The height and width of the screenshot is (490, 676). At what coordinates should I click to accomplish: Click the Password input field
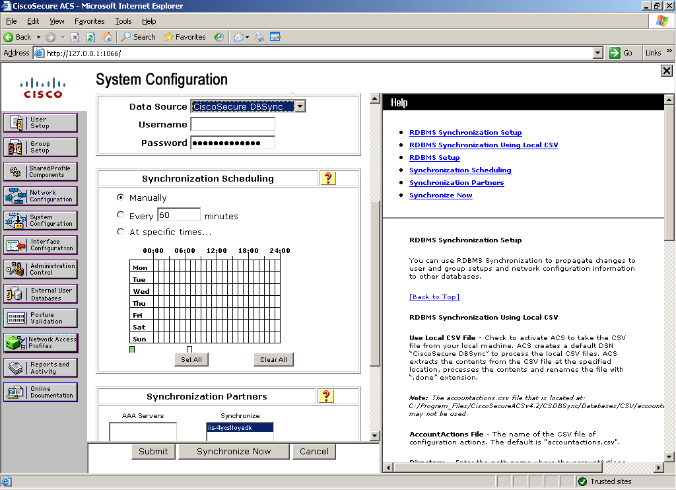(x=233, y=143)
